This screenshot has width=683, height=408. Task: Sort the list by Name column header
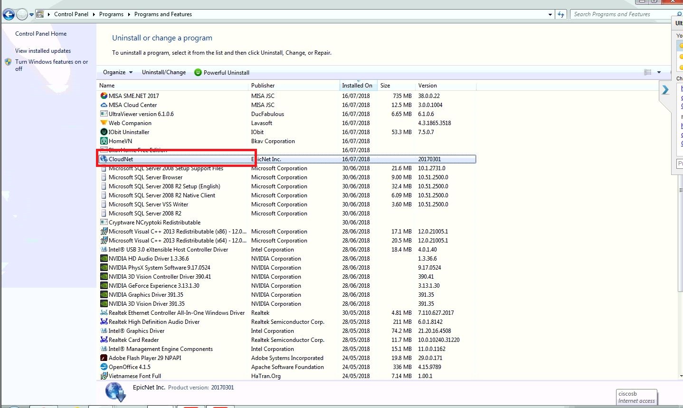coord(173,86)
